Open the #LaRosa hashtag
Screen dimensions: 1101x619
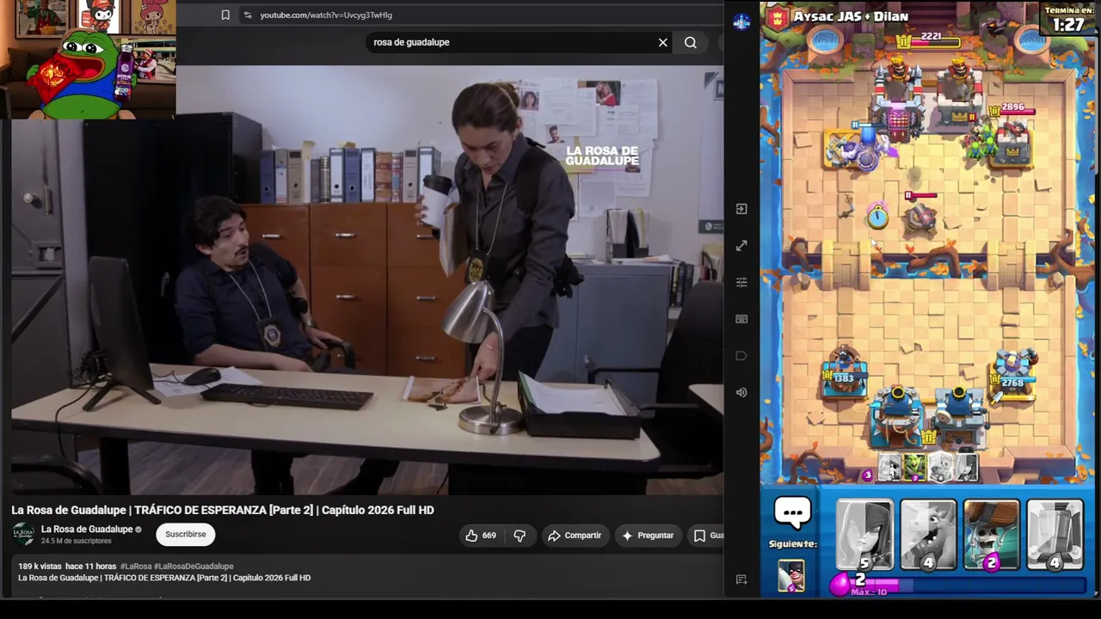click(x=136, y=567)
